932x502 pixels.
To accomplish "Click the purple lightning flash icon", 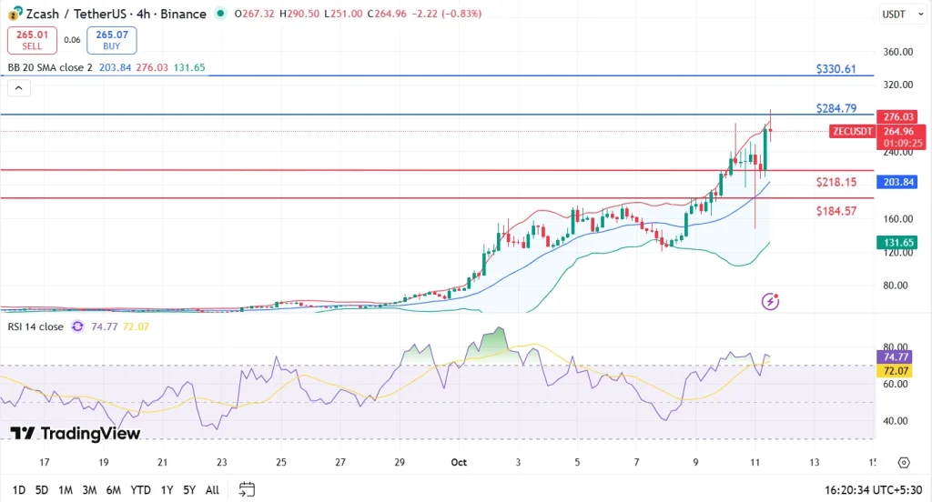I will coord(771,301).
